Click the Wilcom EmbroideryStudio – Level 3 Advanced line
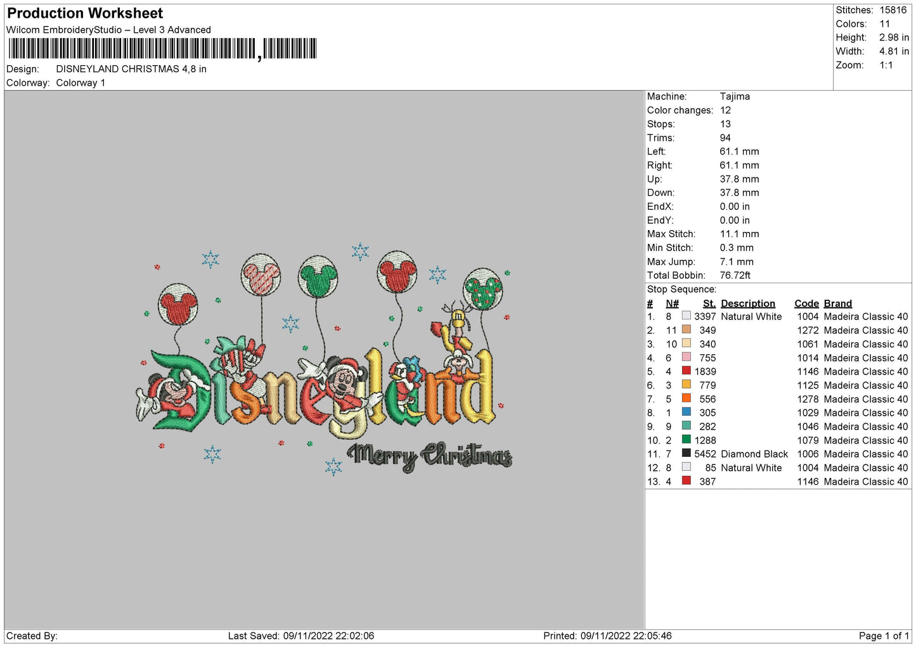The height and width of the screenshot is (647, 916). coord(108,30)
